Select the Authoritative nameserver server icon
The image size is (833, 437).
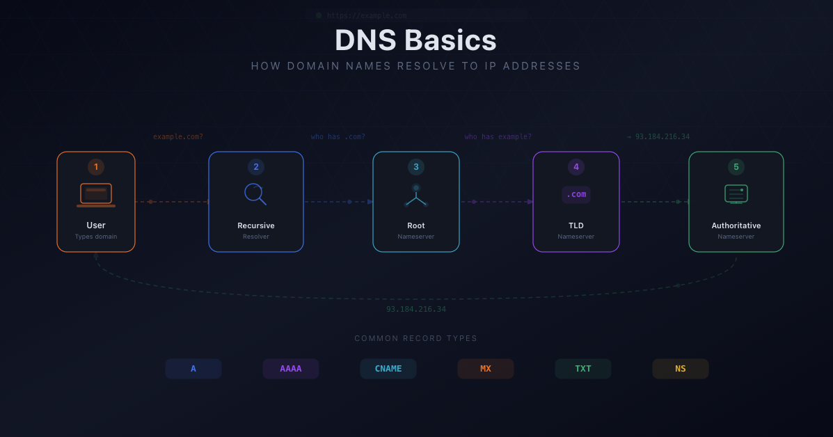point(736,194)
